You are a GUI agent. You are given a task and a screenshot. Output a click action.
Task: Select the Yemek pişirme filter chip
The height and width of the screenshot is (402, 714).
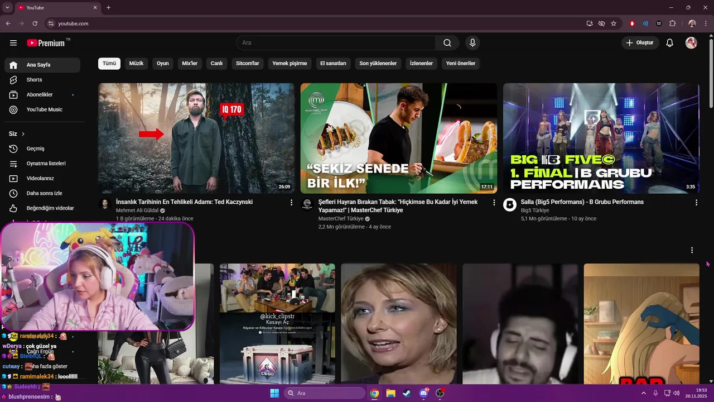coord(290,64)
